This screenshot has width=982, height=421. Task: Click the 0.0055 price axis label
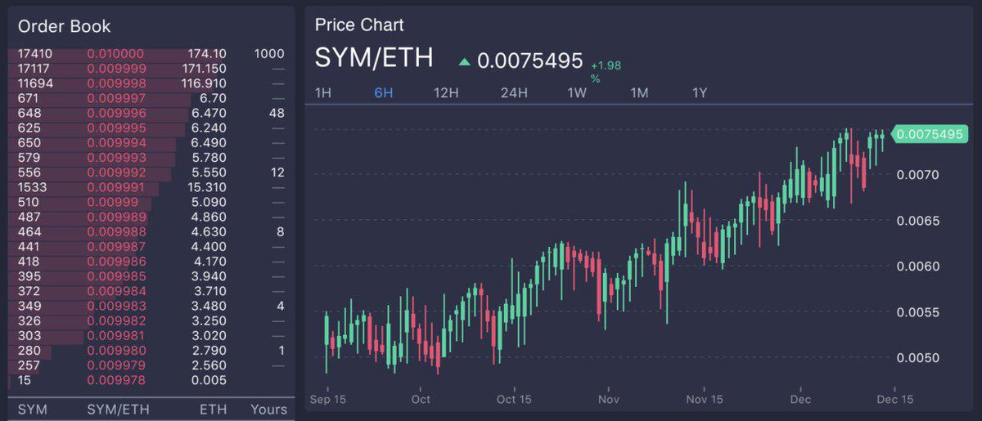[x=917, y=312]
